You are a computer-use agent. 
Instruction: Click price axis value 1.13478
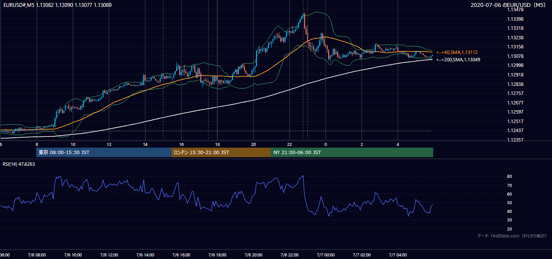tap(515, 9)
